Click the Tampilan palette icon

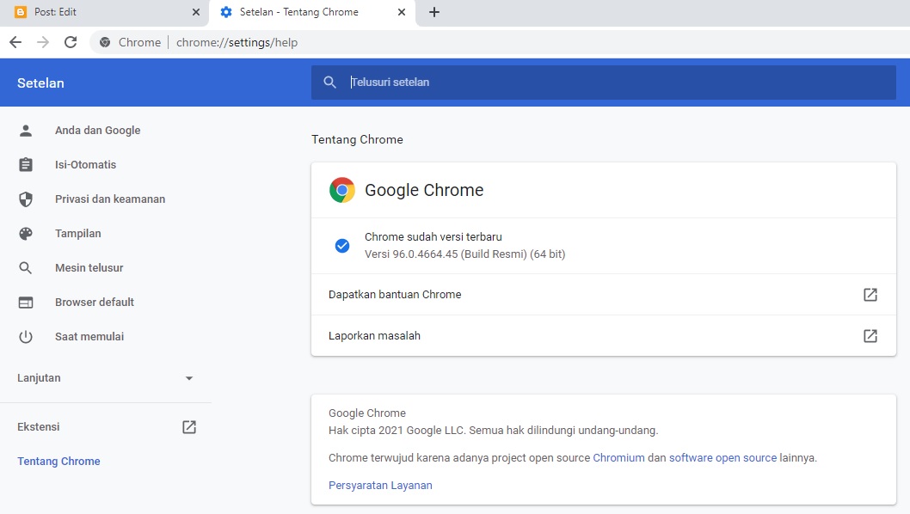[x=26, y=233]
